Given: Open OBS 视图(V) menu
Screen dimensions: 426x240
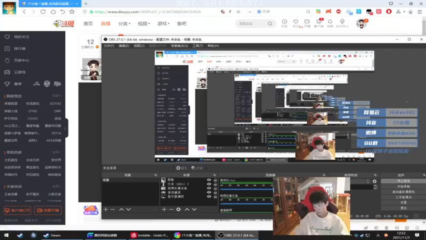Looking at the screenshot, I should 139,46.
